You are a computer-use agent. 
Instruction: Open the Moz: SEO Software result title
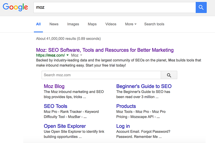[x=105, y=50]
